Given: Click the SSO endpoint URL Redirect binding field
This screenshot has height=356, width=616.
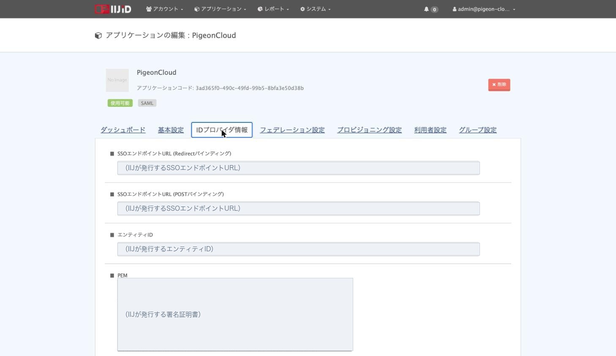Looking at the screenshot, I should coord(298,168).
